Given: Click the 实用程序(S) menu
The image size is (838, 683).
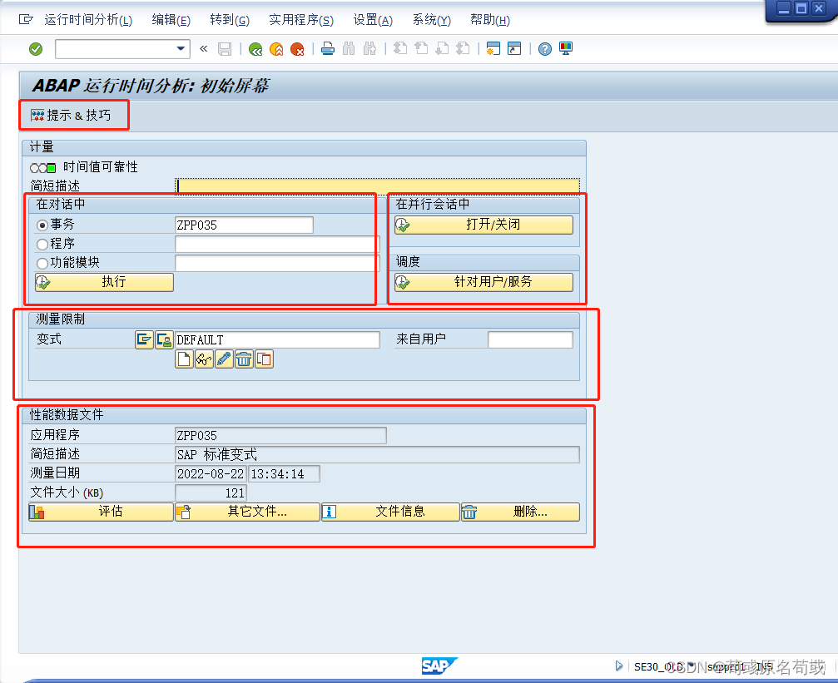Looking at the screenshot, I should coord(301,19).
